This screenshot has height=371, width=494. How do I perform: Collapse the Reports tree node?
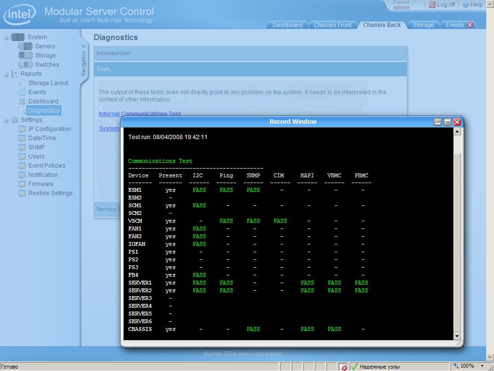(x=6, y=74)
